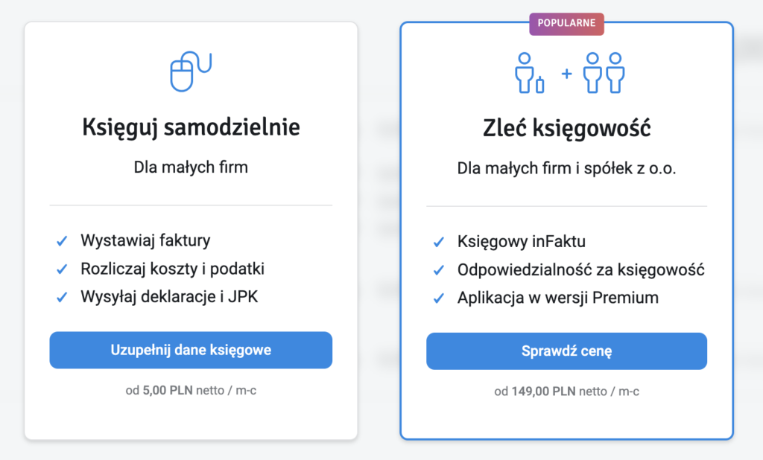Click the Odpowiedzialność za księgowość feature text

click(581, 270)
